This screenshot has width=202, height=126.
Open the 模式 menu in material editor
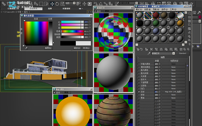[x=139, y=9]
